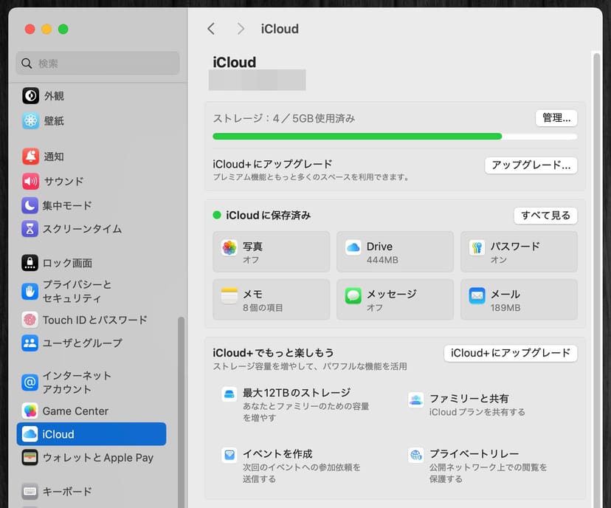Click the search (検索) field in sidebar
The width and height of the screenshot is (611, 508).
tap(98, 63)
